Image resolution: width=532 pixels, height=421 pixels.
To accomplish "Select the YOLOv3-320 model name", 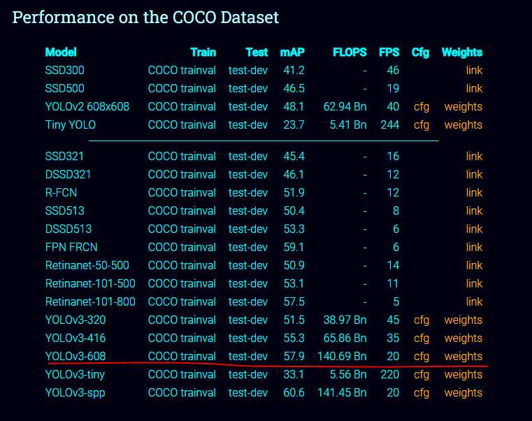I will click(76, 320).
